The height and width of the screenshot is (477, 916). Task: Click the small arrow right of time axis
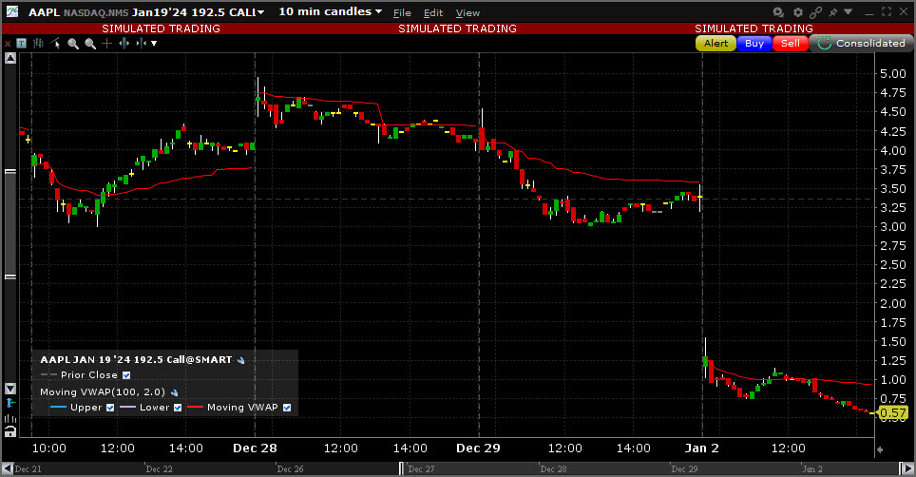coord(880,449)
